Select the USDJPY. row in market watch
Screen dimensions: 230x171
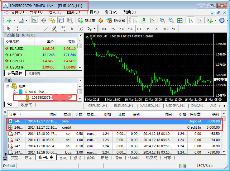17,55
